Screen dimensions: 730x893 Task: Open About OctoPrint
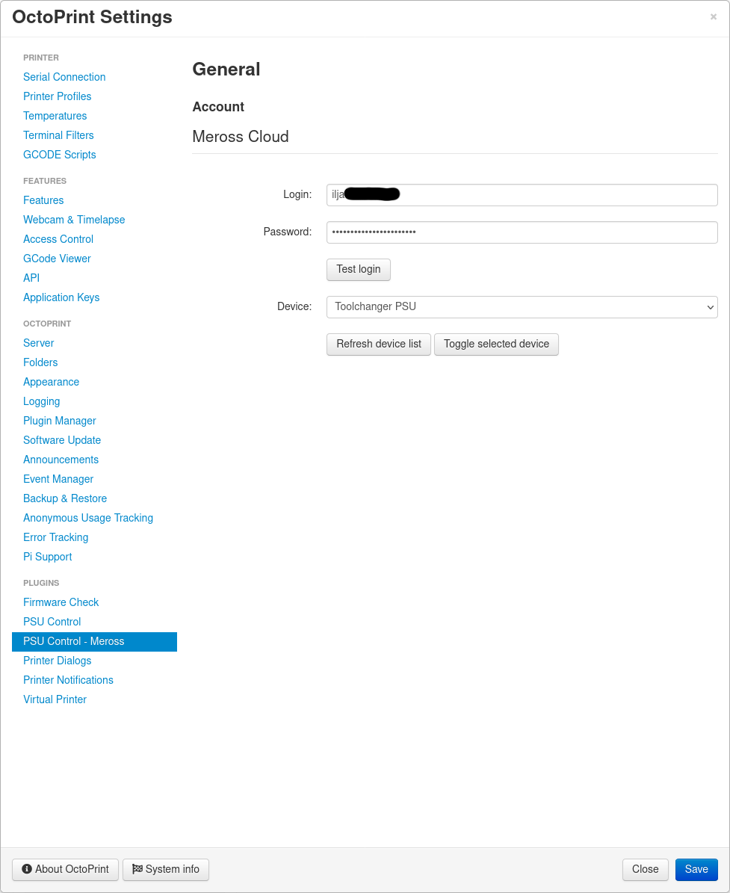66,869
